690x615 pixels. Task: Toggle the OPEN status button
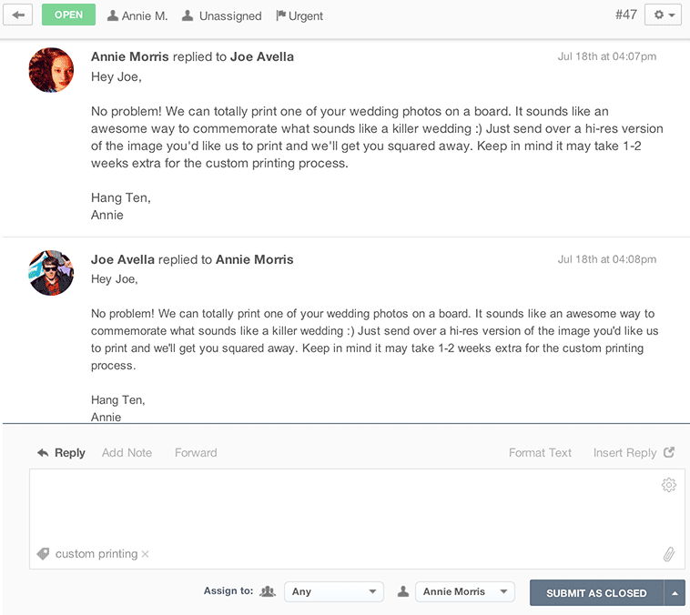coord(68,15)
